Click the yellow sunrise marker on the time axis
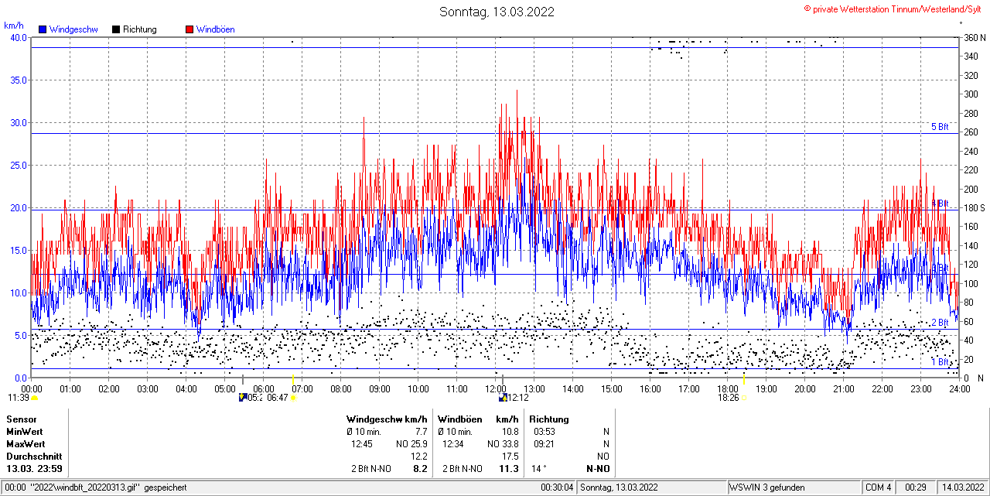The image size is (990, 496). coord(292,378)
